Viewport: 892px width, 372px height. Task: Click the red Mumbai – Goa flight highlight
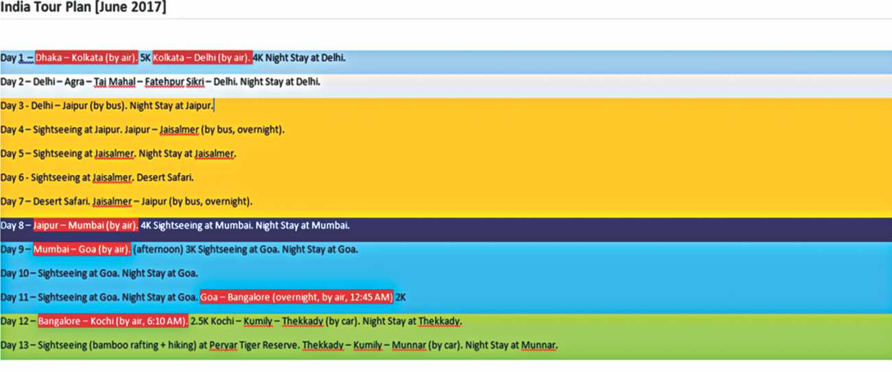click(x=82, y=249)
